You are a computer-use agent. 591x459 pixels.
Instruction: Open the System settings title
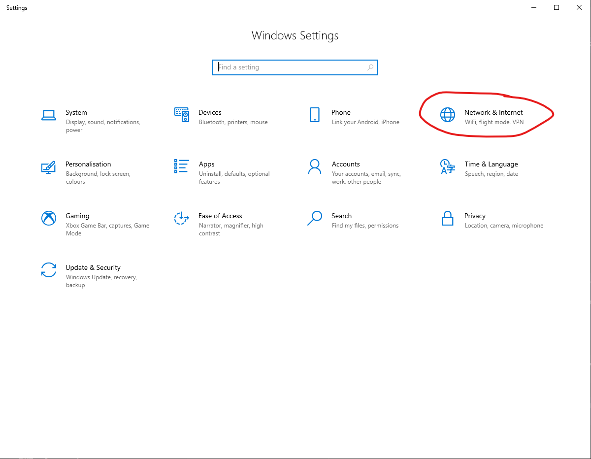coord(76,112)
